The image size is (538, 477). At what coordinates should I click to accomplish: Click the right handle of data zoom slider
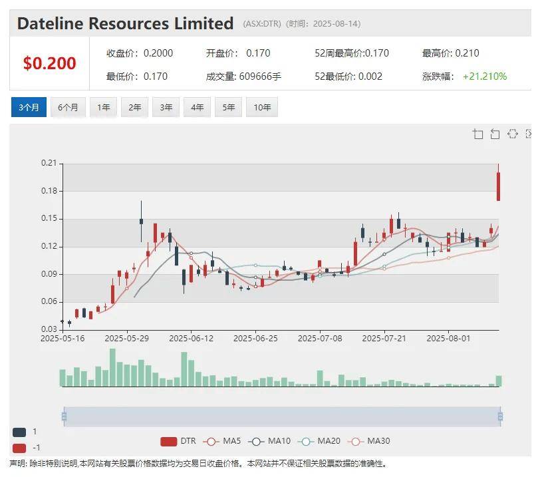(x=500, y=416)
